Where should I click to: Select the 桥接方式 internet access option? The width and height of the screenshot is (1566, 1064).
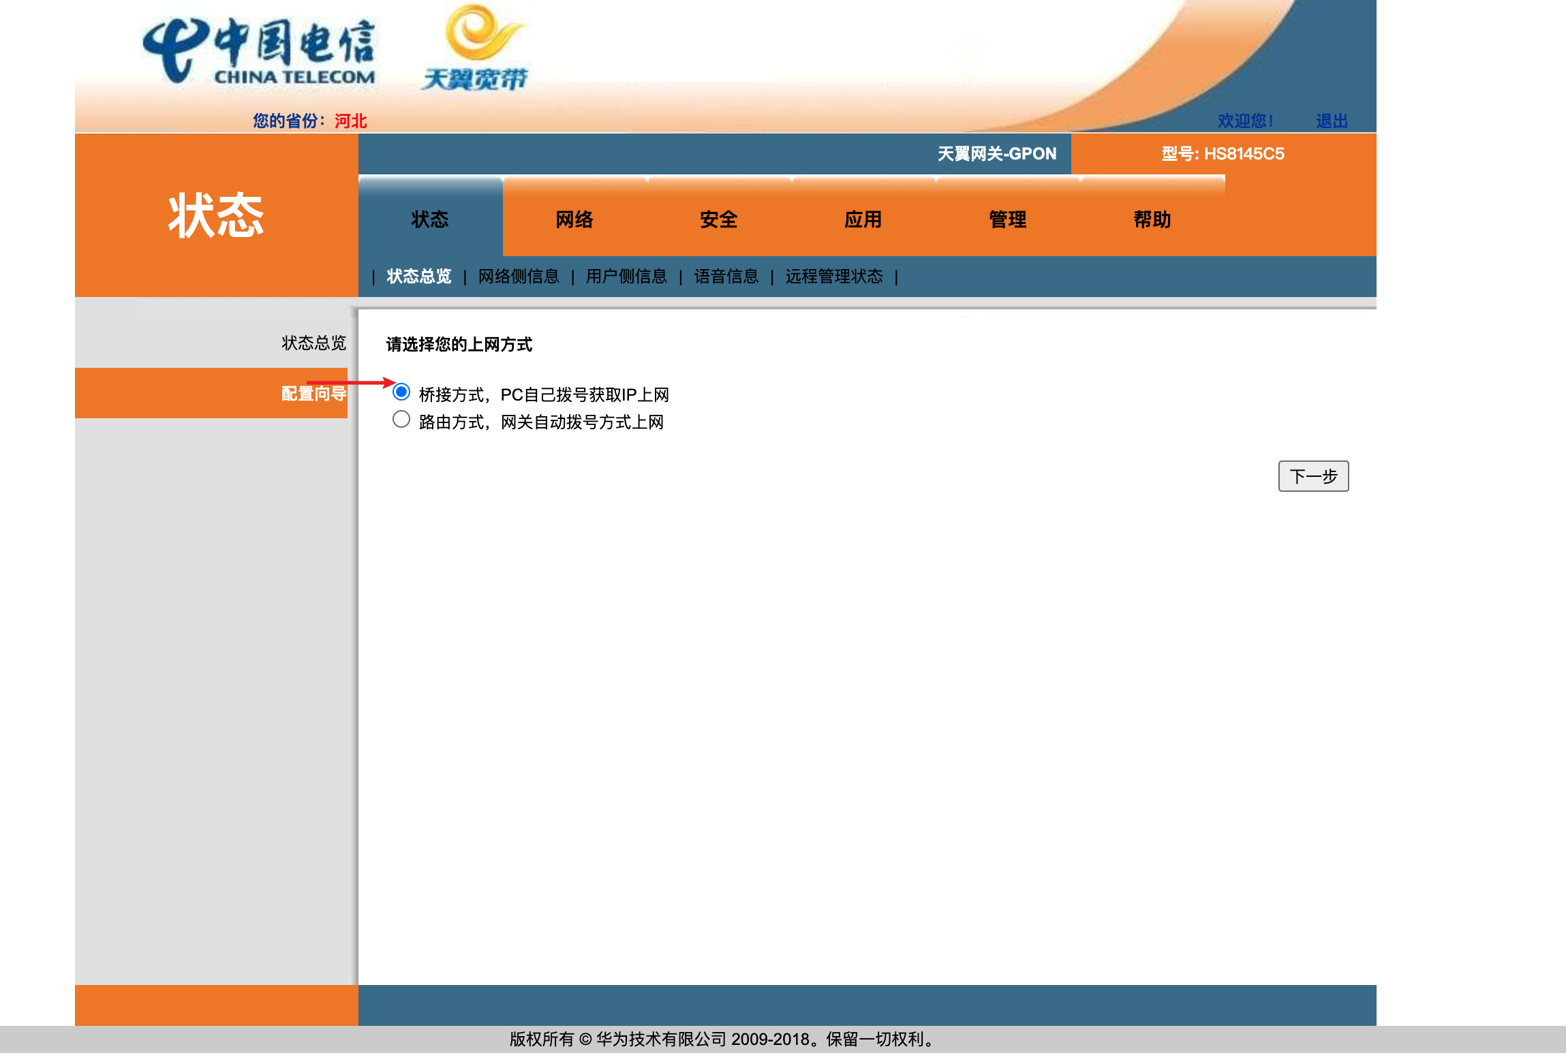click(x=401, y=392)
